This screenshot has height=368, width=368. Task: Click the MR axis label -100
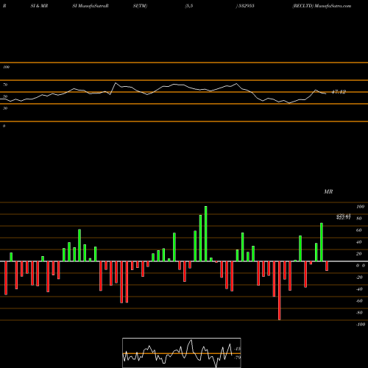[360, 325]
